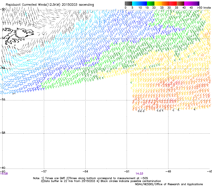
Task: Click the magenta-purple 40-50 knots legend segment
Action: click(192, 3)
